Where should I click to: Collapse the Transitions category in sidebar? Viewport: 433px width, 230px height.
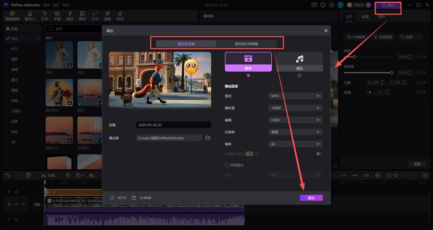[38, 39]
